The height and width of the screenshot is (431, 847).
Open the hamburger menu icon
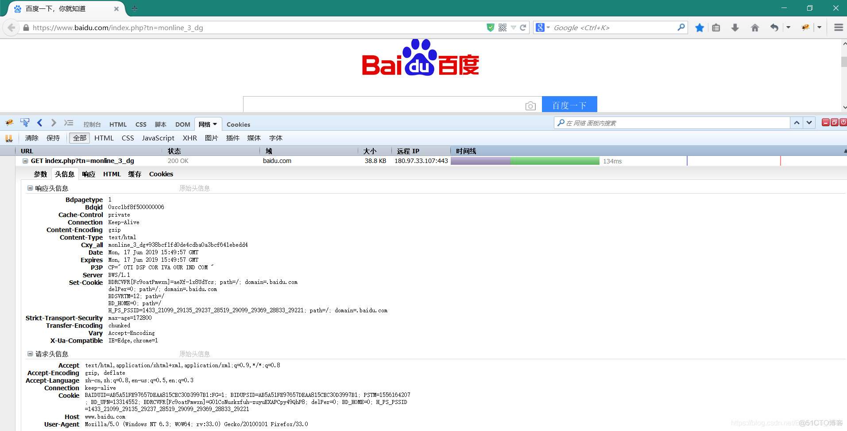pyautogui.click(x=838, y=27)
